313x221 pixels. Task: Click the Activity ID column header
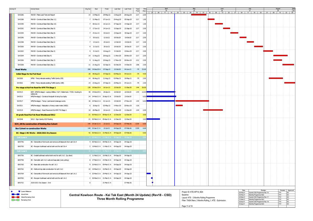tap(13, 10)
